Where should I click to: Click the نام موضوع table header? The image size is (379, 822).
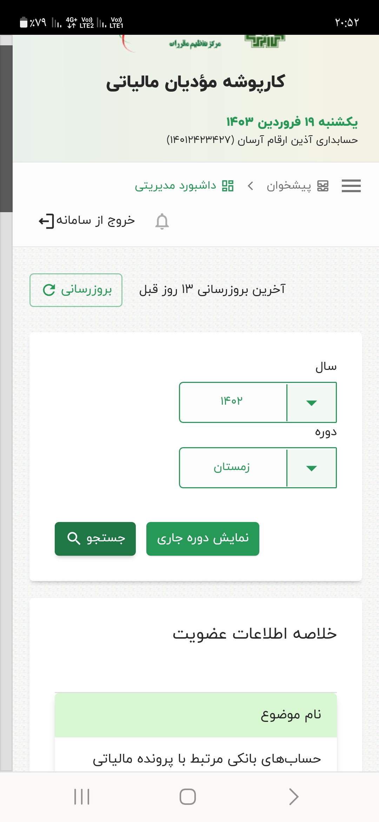coord(291,715)
